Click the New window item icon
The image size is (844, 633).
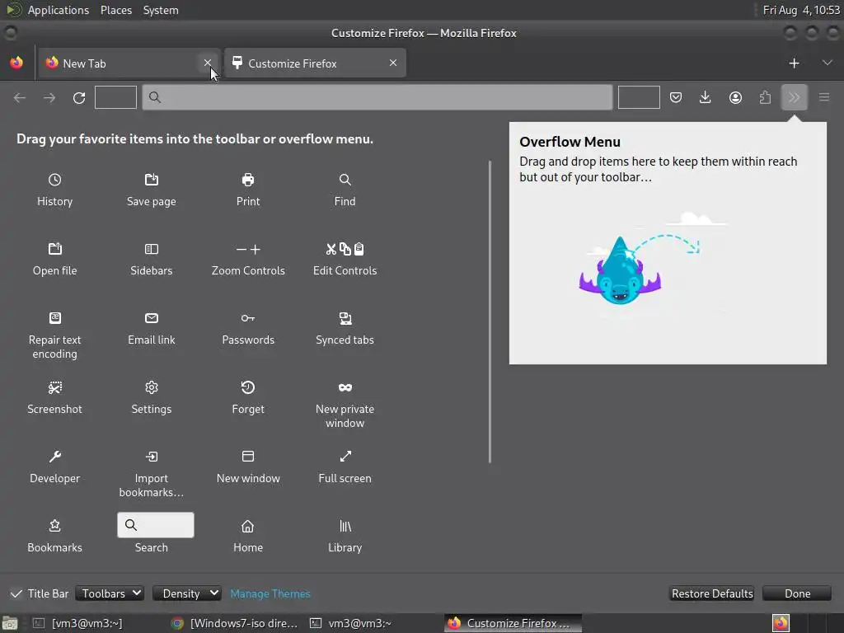pos(248,457)
